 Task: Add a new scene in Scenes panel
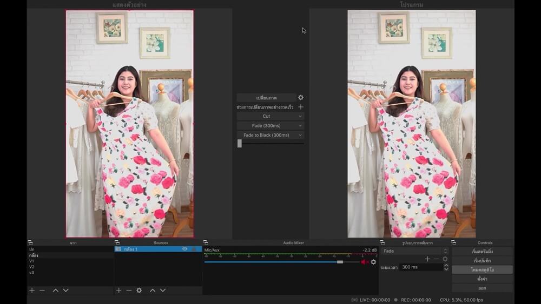point(32,291)
